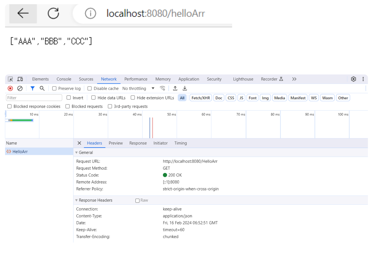
Task: Select the Response detail tab
Action: [x=138, y=143]
